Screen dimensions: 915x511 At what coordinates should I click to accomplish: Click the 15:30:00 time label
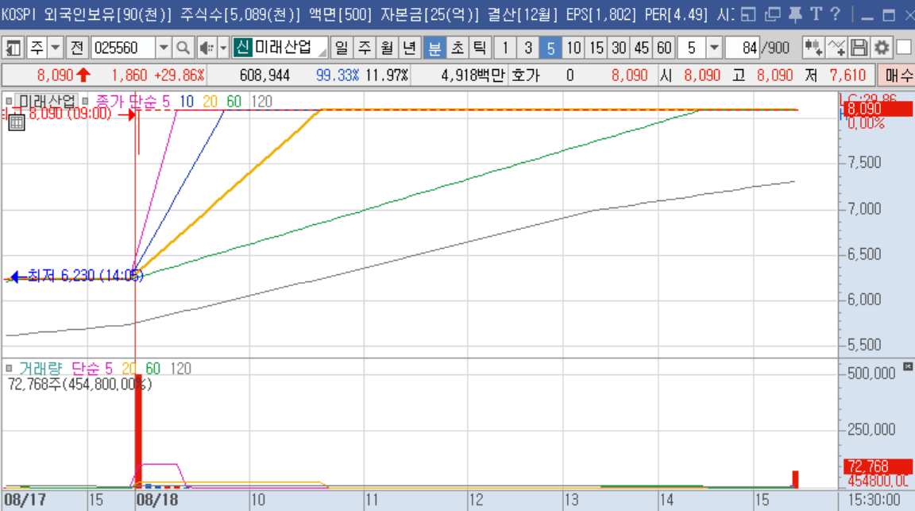pyautogui.click(x=874, y=500)
